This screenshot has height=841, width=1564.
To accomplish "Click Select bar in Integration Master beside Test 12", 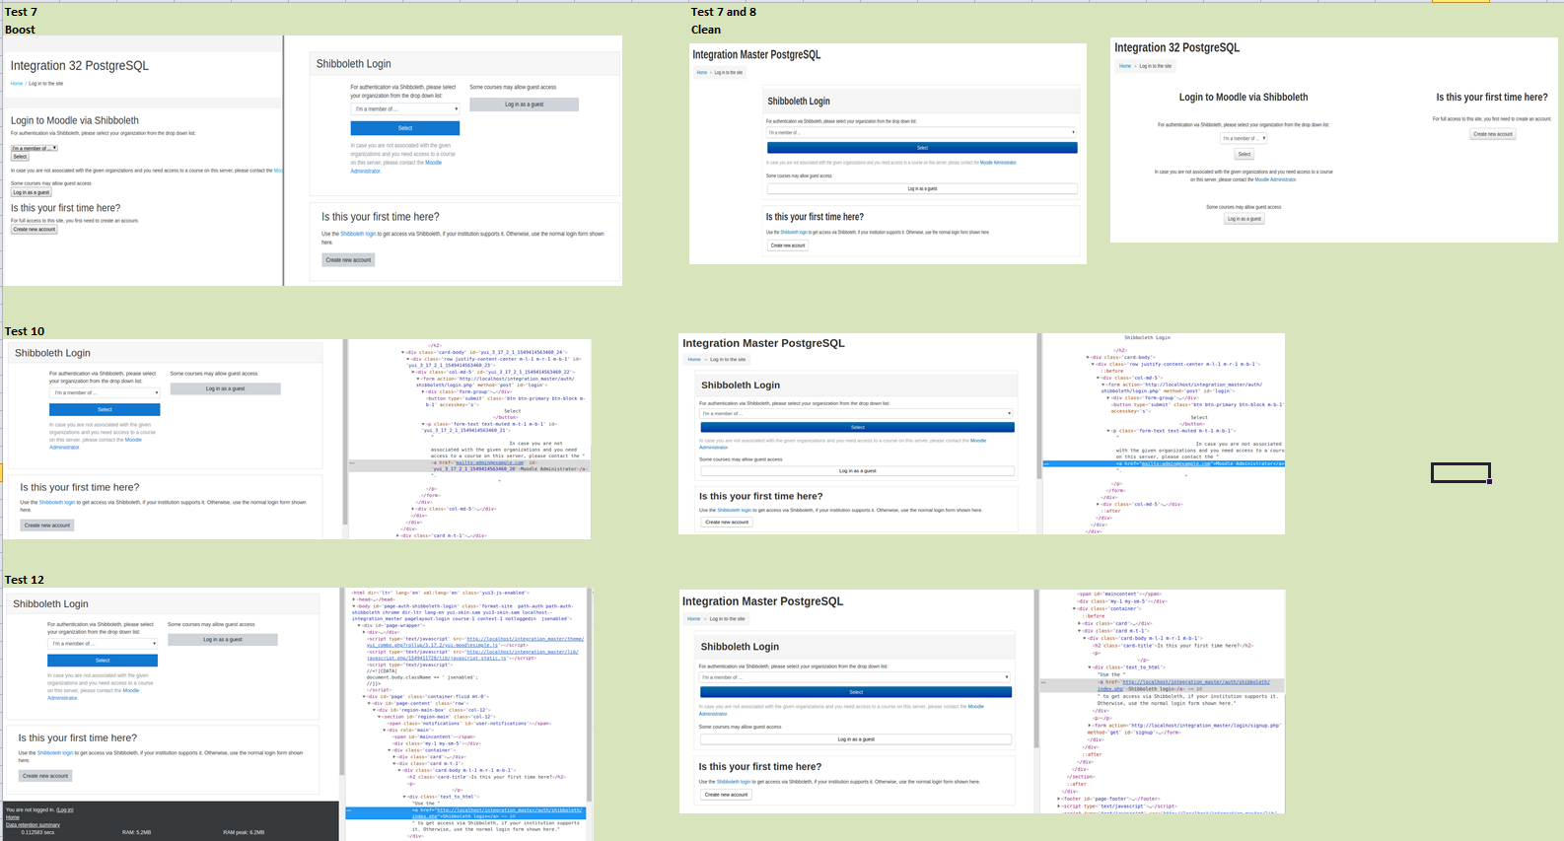I will click(x=855, y=692).
